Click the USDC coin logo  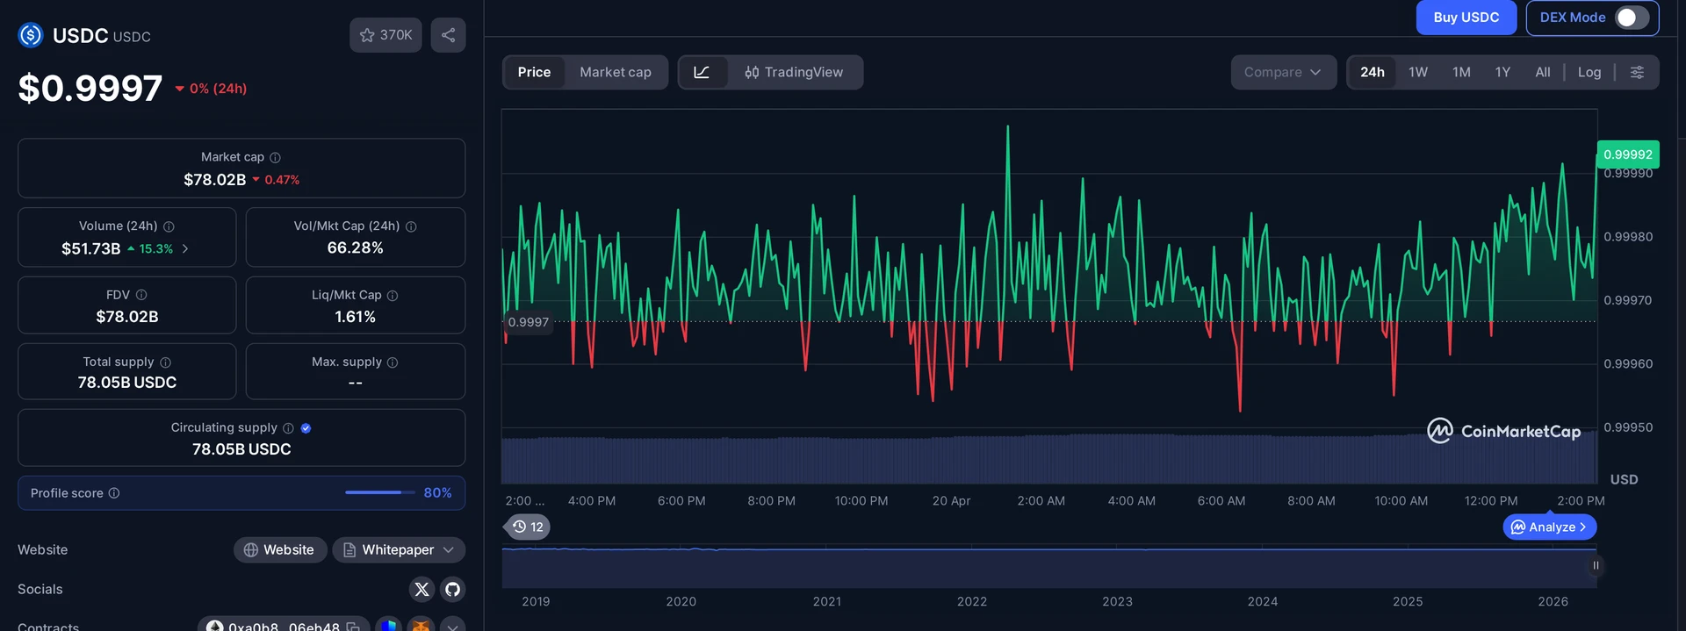[x=31, y=35]
